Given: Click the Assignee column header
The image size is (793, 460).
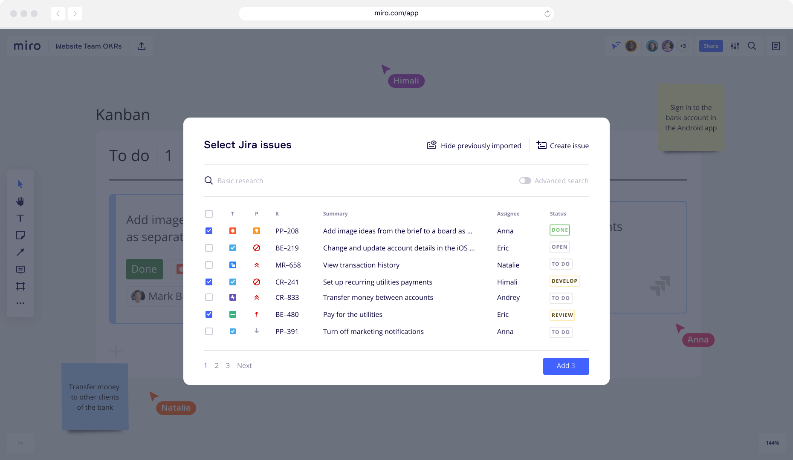Looking at the screenshot, I should pos(508,214).
